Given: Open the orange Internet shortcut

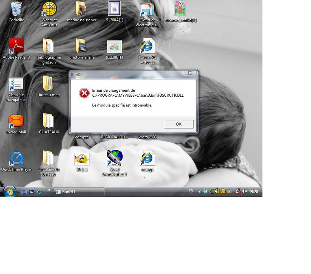Looking at the screenshot, I should click(x=147, y=158).
